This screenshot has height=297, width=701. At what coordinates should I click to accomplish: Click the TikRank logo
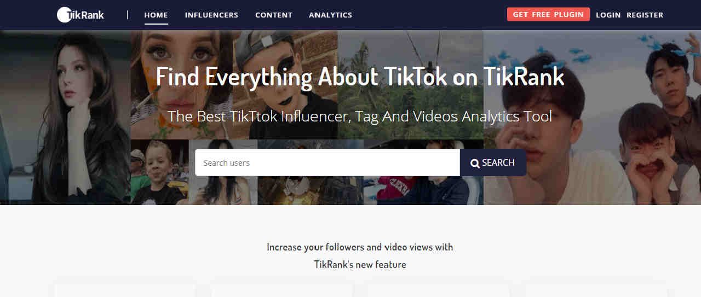[x=81, y=15]
